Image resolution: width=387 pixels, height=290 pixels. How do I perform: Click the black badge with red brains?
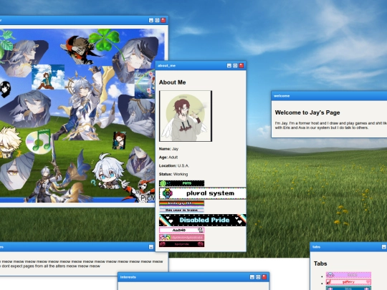[181, 244]
